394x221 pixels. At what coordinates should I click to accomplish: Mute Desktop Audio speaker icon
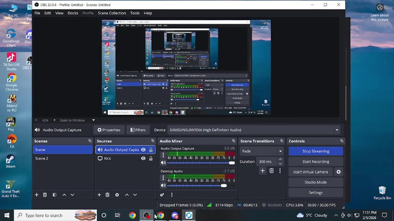pyautogui.click(x=163, y=185)
